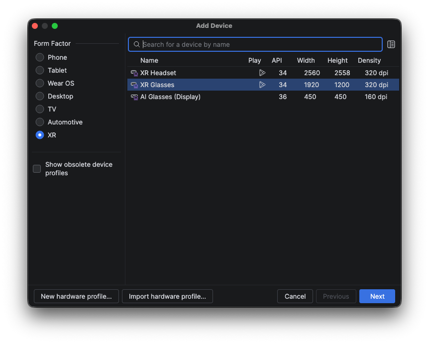Click the XR Headset device icon
Screen dimensions: 429x344
pyautogui.click(x=134, y=73)
